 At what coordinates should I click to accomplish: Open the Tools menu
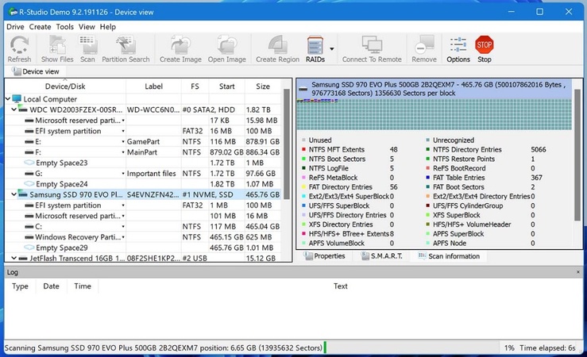click(x=65, y=27)
